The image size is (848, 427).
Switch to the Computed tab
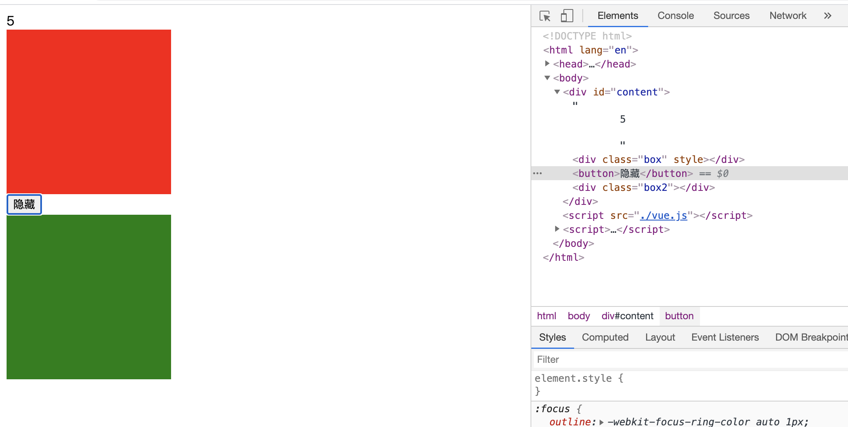[x=605, y=337]
